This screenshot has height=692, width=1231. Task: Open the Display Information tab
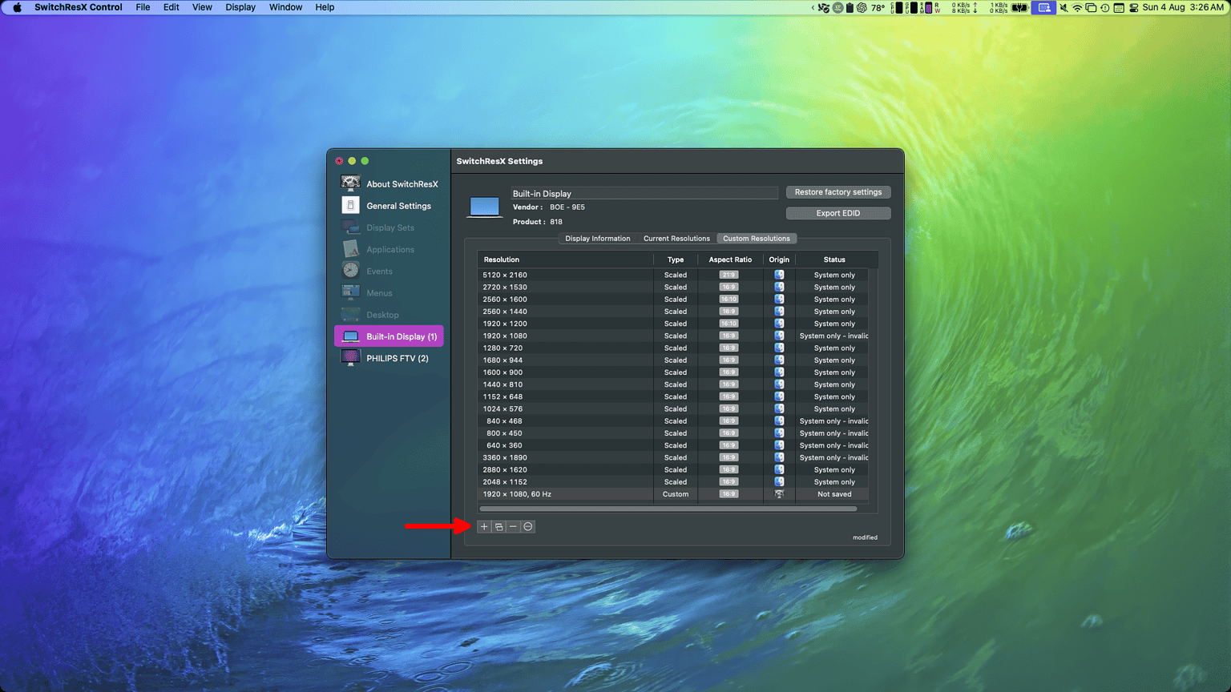(597, 238)
